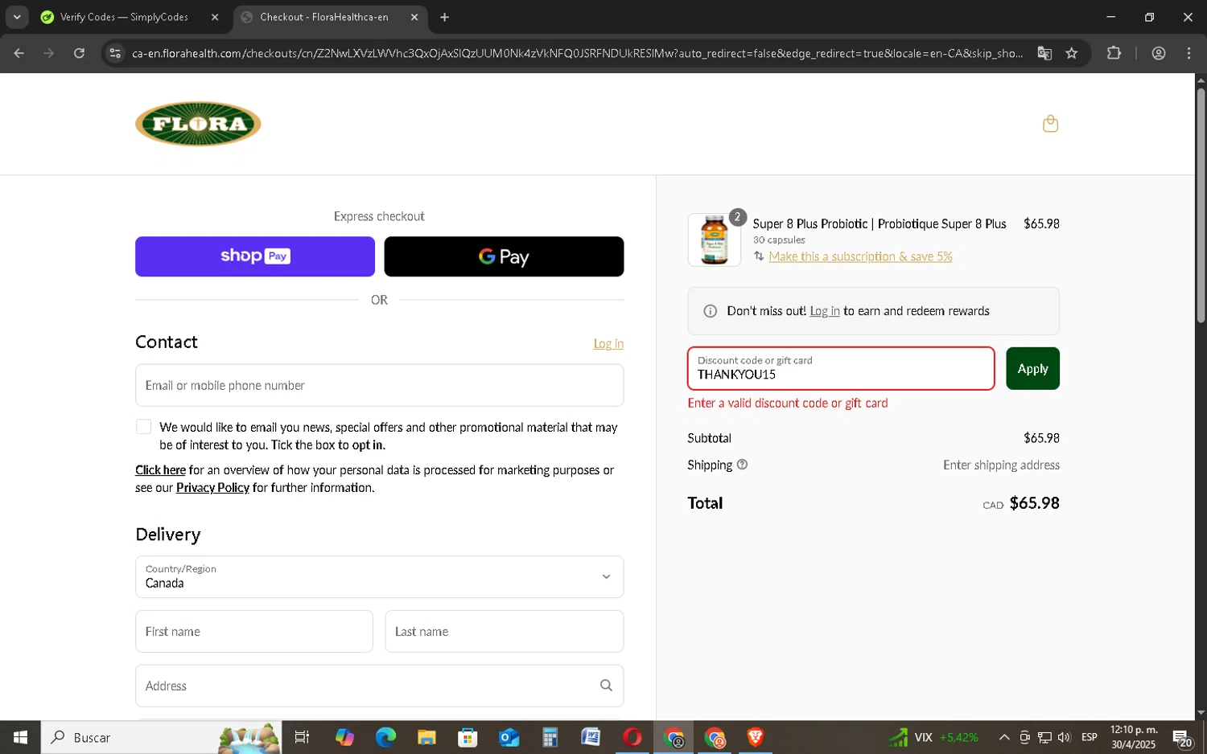Click the Flora logo
Viewport: 1207px width, 754px height.
point(198,124)
